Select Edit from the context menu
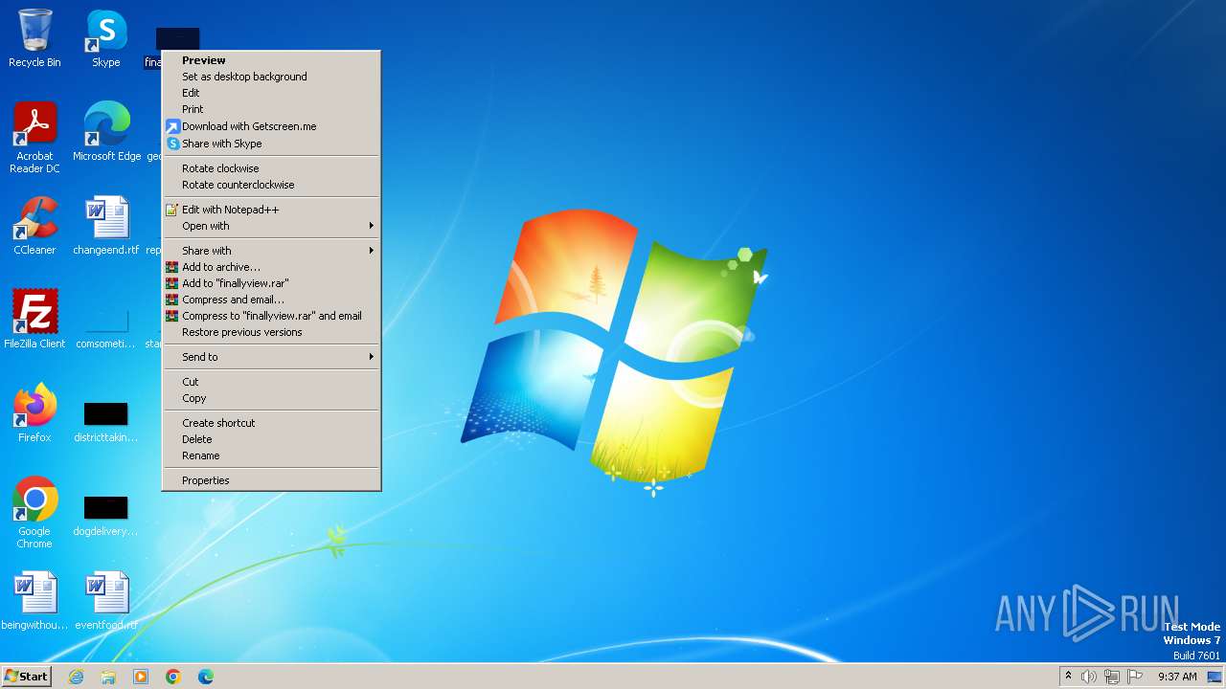 271,93
